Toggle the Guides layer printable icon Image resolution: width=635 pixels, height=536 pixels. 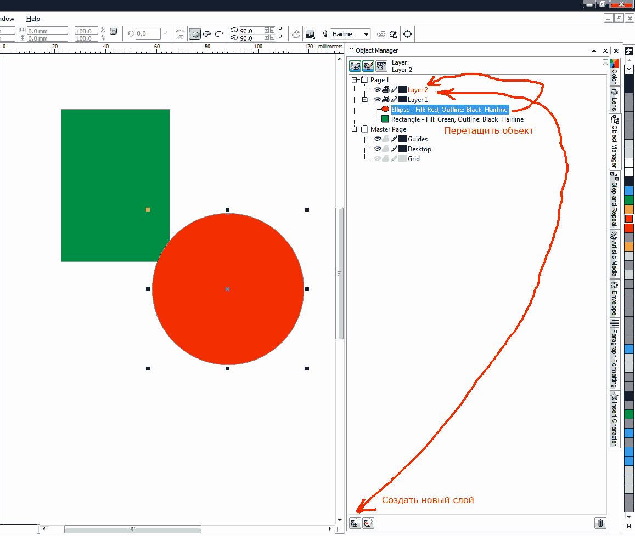coord(386,139)
